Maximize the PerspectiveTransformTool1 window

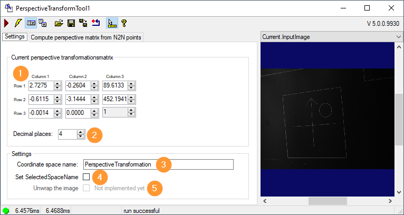[x=367, y=8]
